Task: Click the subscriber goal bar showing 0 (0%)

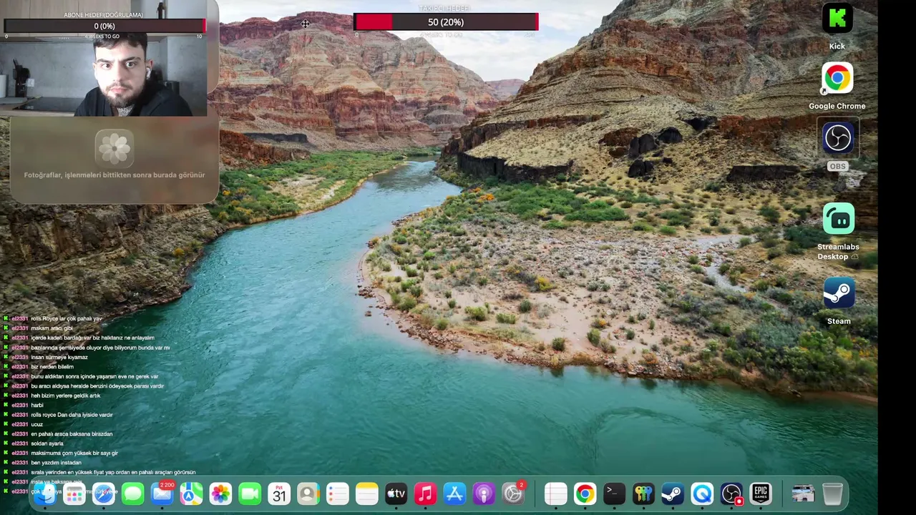Action: (104, 26)
